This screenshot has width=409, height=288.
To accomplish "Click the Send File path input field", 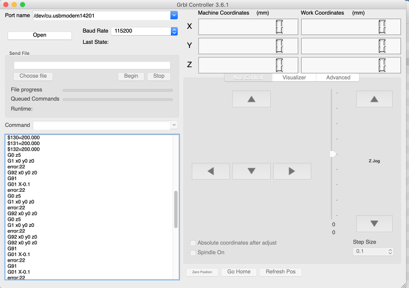I will click(x=92, y=65).
